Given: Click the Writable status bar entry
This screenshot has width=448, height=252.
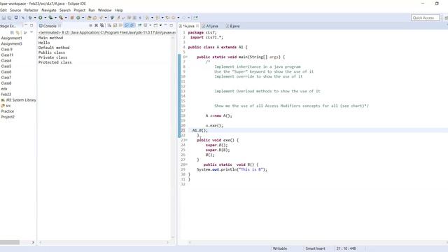Looking at the screenshot, I should pos(280,248).
